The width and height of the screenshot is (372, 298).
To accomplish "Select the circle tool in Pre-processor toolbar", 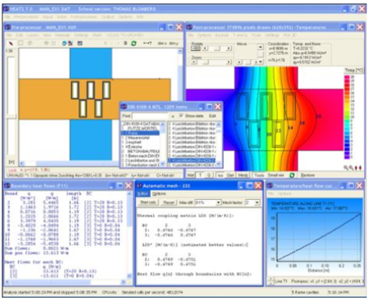I will [x=30, y=43].
